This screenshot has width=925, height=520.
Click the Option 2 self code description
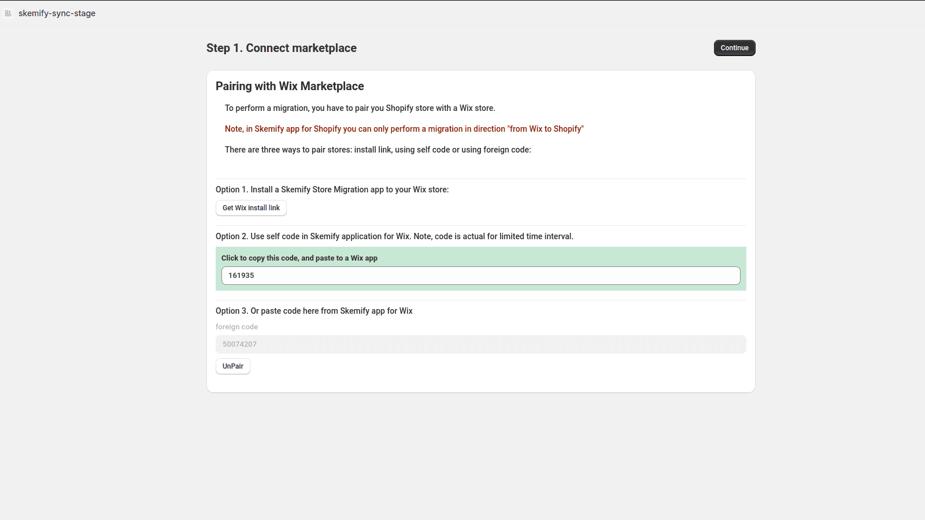point(394,236)
